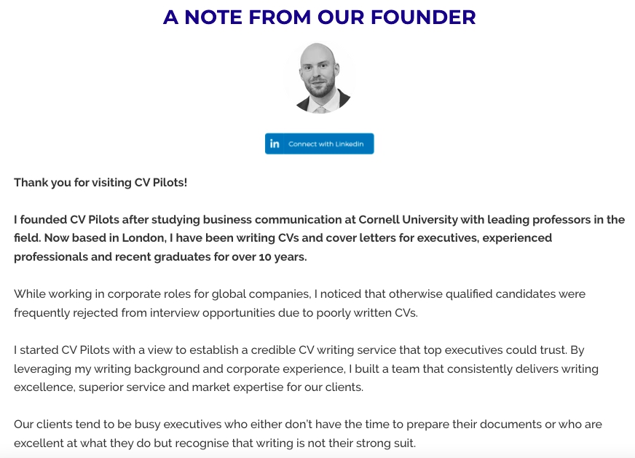This screenshot has width=635, height=458.
Task: Click the paragraph starting 'While working in corporate'
Action: click(300, 304)
